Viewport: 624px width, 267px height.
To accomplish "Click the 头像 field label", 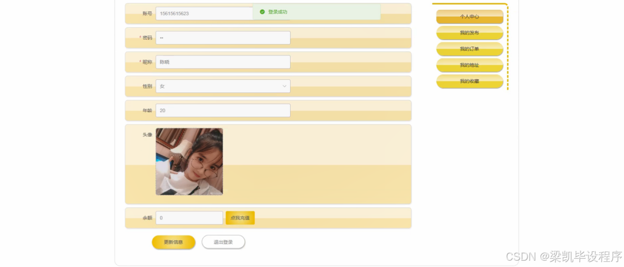I will point(147,135).
